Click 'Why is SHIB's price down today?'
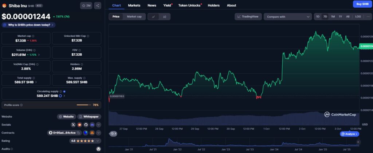 (x=29, y=25)
